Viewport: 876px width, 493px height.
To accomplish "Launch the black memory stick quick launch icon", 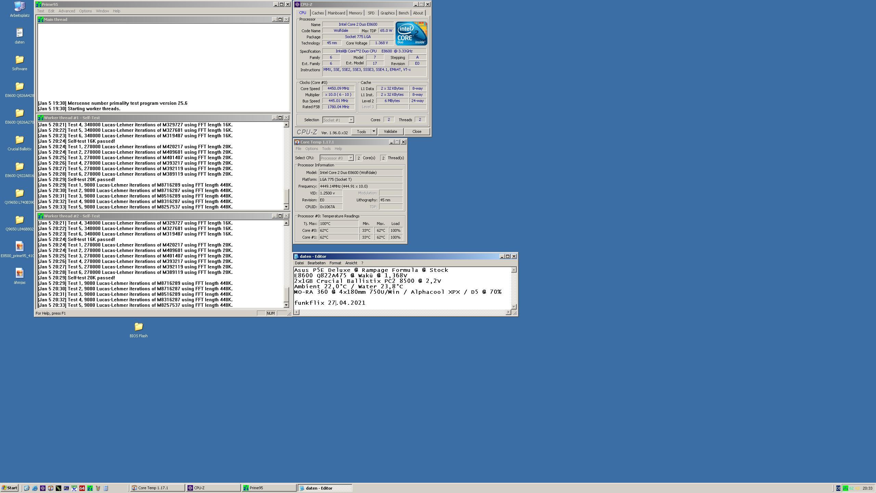I will (x=59, y=488).
